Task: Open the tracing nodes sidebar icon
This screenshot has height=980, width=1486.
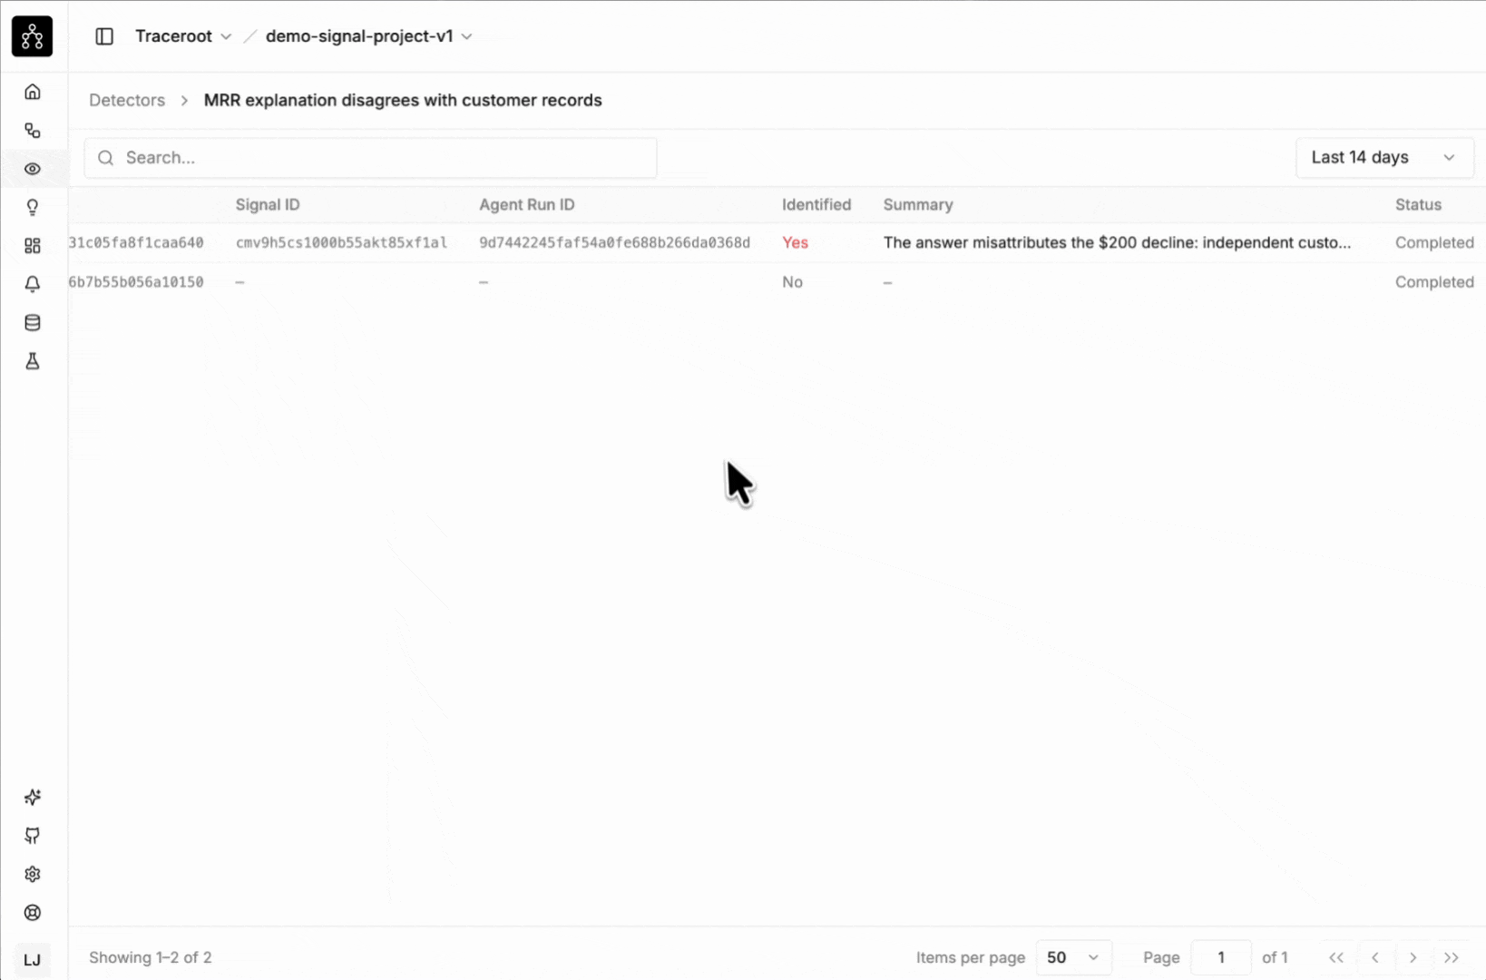Action: (x=33, y=131)
